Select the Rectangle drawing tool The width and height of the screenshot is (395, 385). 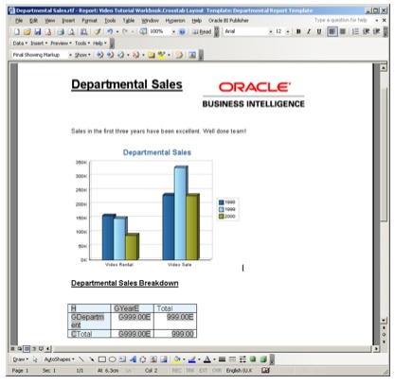coord(102,359)
